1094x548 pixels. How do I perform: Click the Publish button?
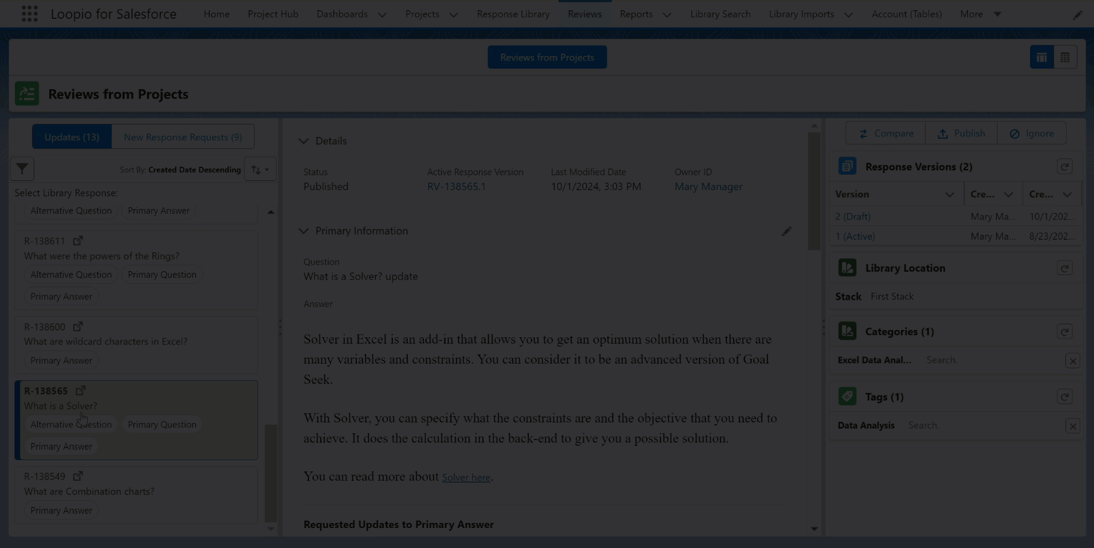tap(961, 133)
